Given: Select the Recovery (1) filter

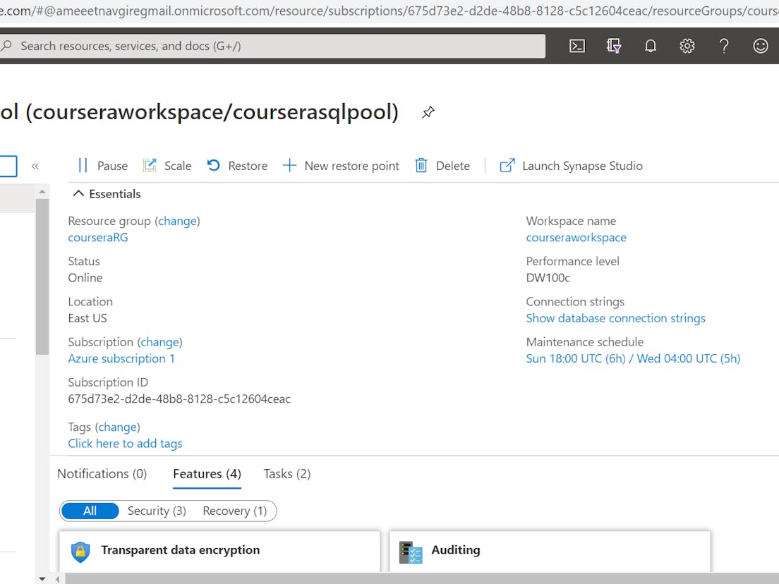Looking at the screenshot, I should coord(235,511).
